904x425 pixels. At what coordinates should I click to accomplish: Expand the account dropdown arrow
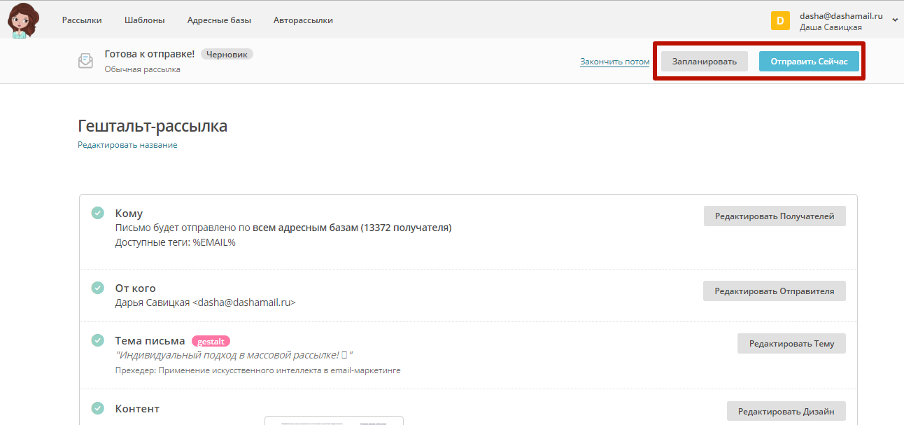click(x=895, y=21)
